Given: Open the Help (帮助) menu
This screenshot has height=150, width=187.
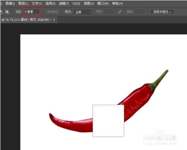Looking at the screenshot, I should tap(118, 3).
